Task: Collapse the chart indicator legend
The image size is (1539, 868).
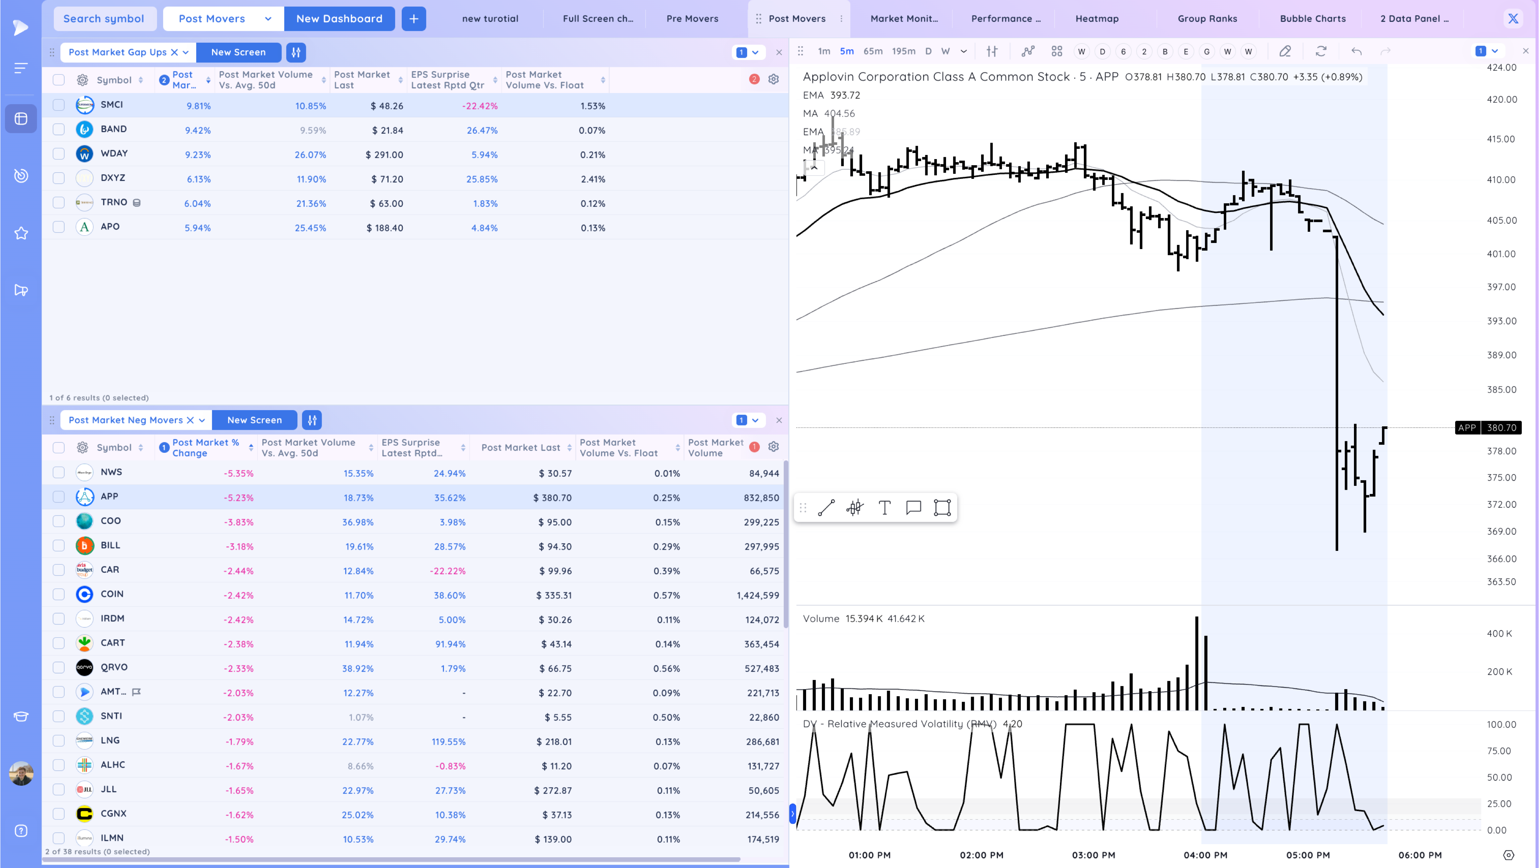Action: [814, 168]
